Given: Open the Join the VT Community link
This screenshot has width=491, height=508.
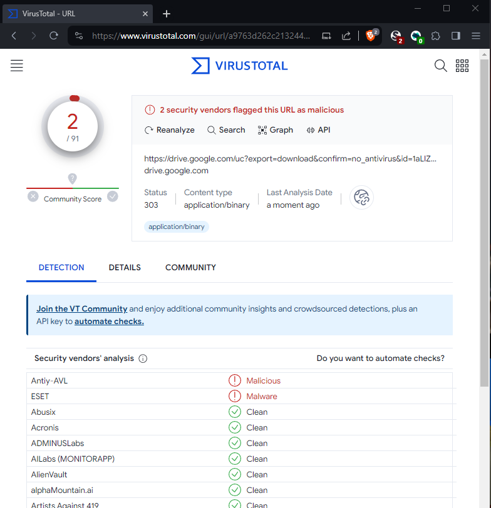Looking at the screenshot, I should pos(81,309).
